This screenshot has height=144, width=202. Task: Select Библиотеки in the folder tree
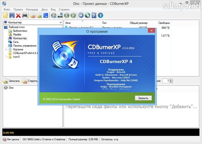20,31
